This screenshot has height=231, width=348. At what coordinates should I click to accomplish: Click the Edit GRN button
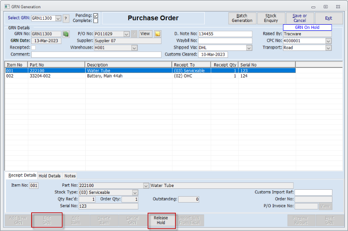[x=47, y=220]
